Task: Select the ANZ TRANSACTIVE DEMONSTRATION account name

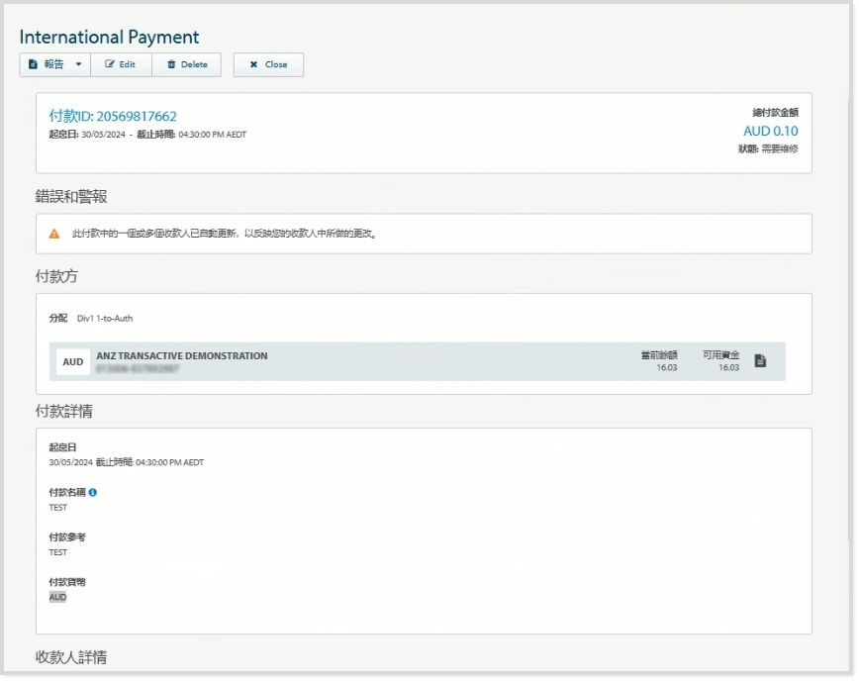Action: (x=181, y=355)
